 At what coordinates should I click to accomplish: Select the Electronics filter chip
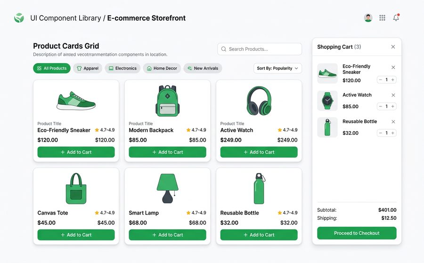(x=122, y=68)
